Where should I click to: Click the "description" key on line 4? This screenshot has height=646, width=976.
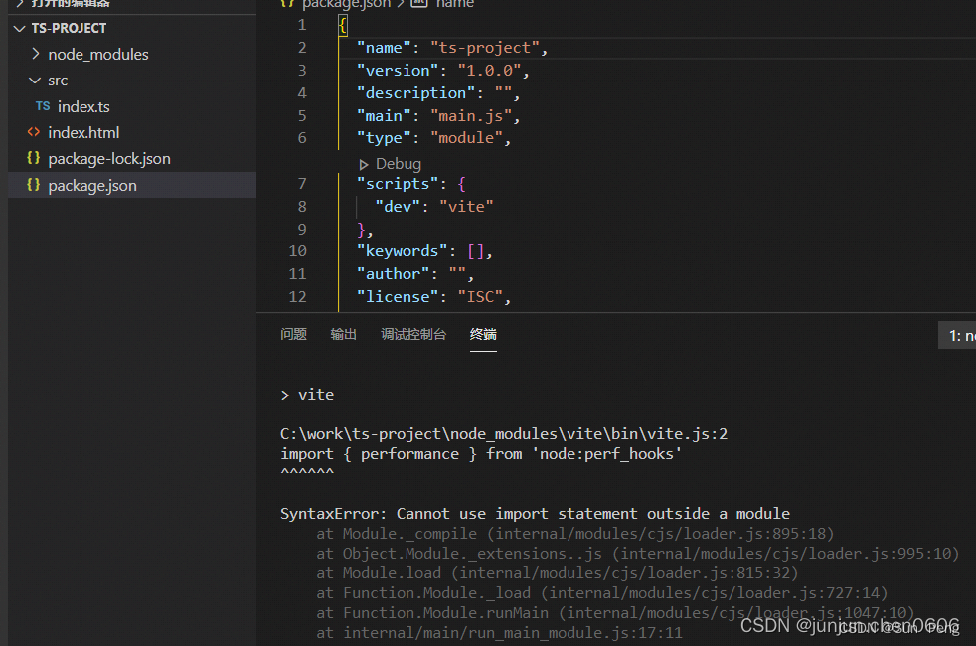pyautogui.click(x=415, y=93)
